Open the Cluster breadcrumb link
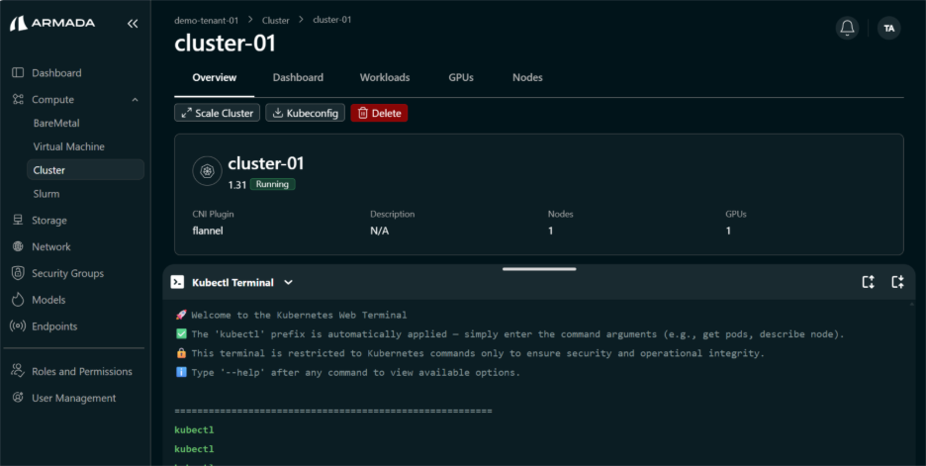 (x=276, y=20)
